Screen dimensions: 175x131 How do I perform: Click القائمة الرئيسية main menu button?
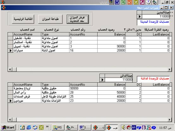(23, 19)
